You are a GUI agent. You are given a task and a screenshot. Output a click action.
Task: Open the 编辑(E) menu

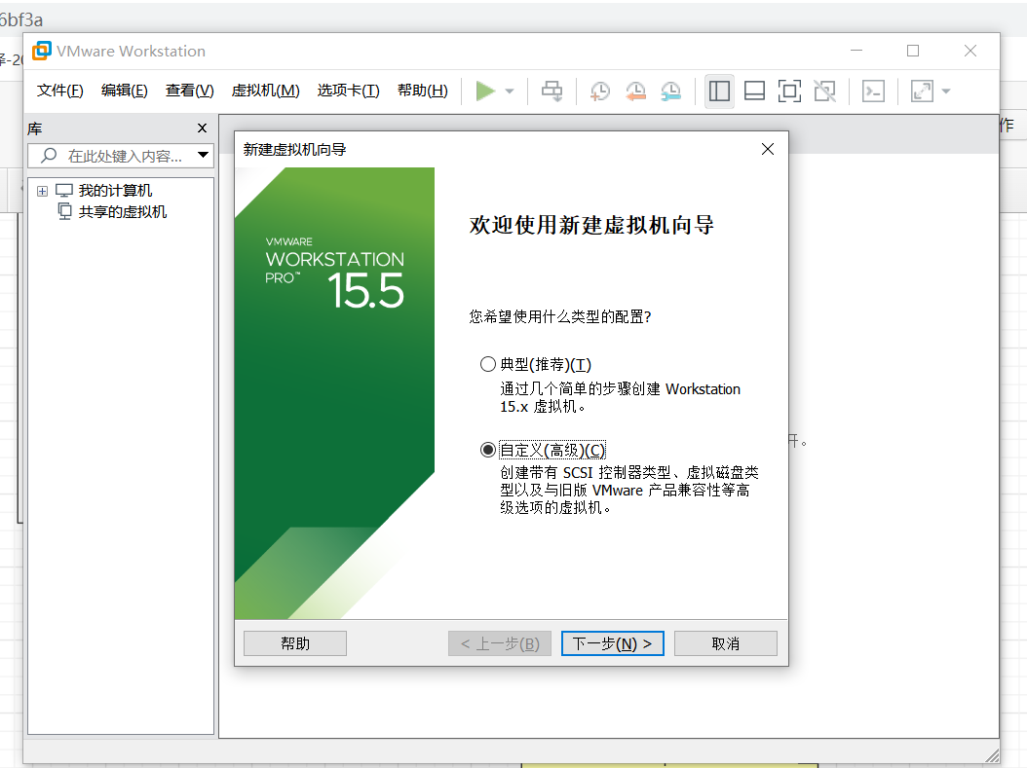125,91
